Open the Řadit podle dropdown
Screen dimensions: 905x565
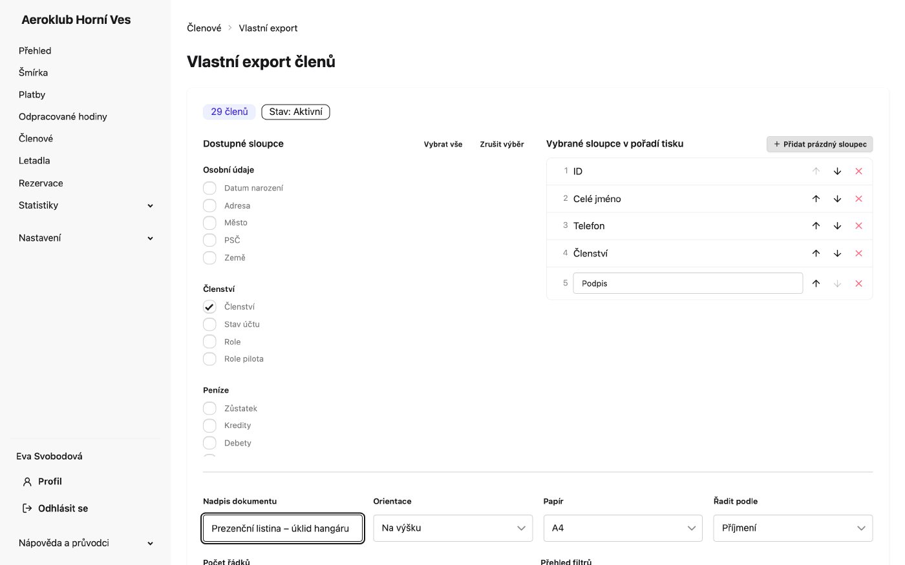pyautogui.click(x=793, y=528)
